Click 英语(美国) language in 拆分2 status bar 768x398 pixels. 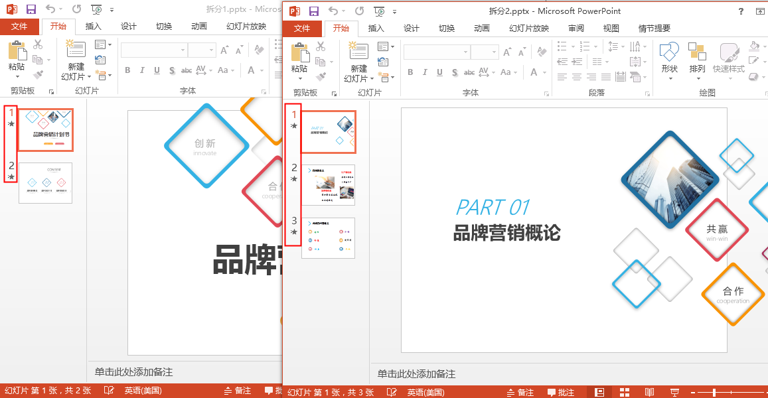[x=425, y=392]
